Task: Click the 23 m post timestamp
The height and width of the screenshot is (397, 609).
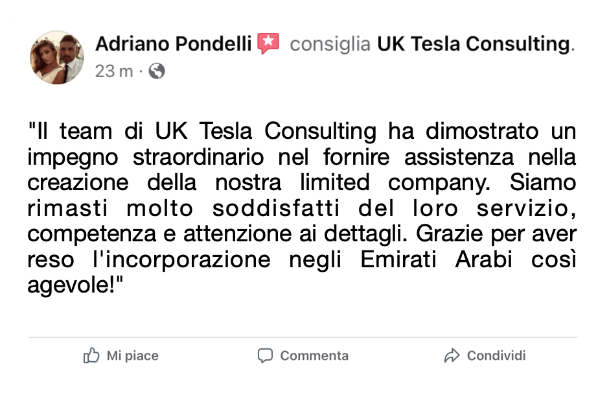Action: [114, 71]
